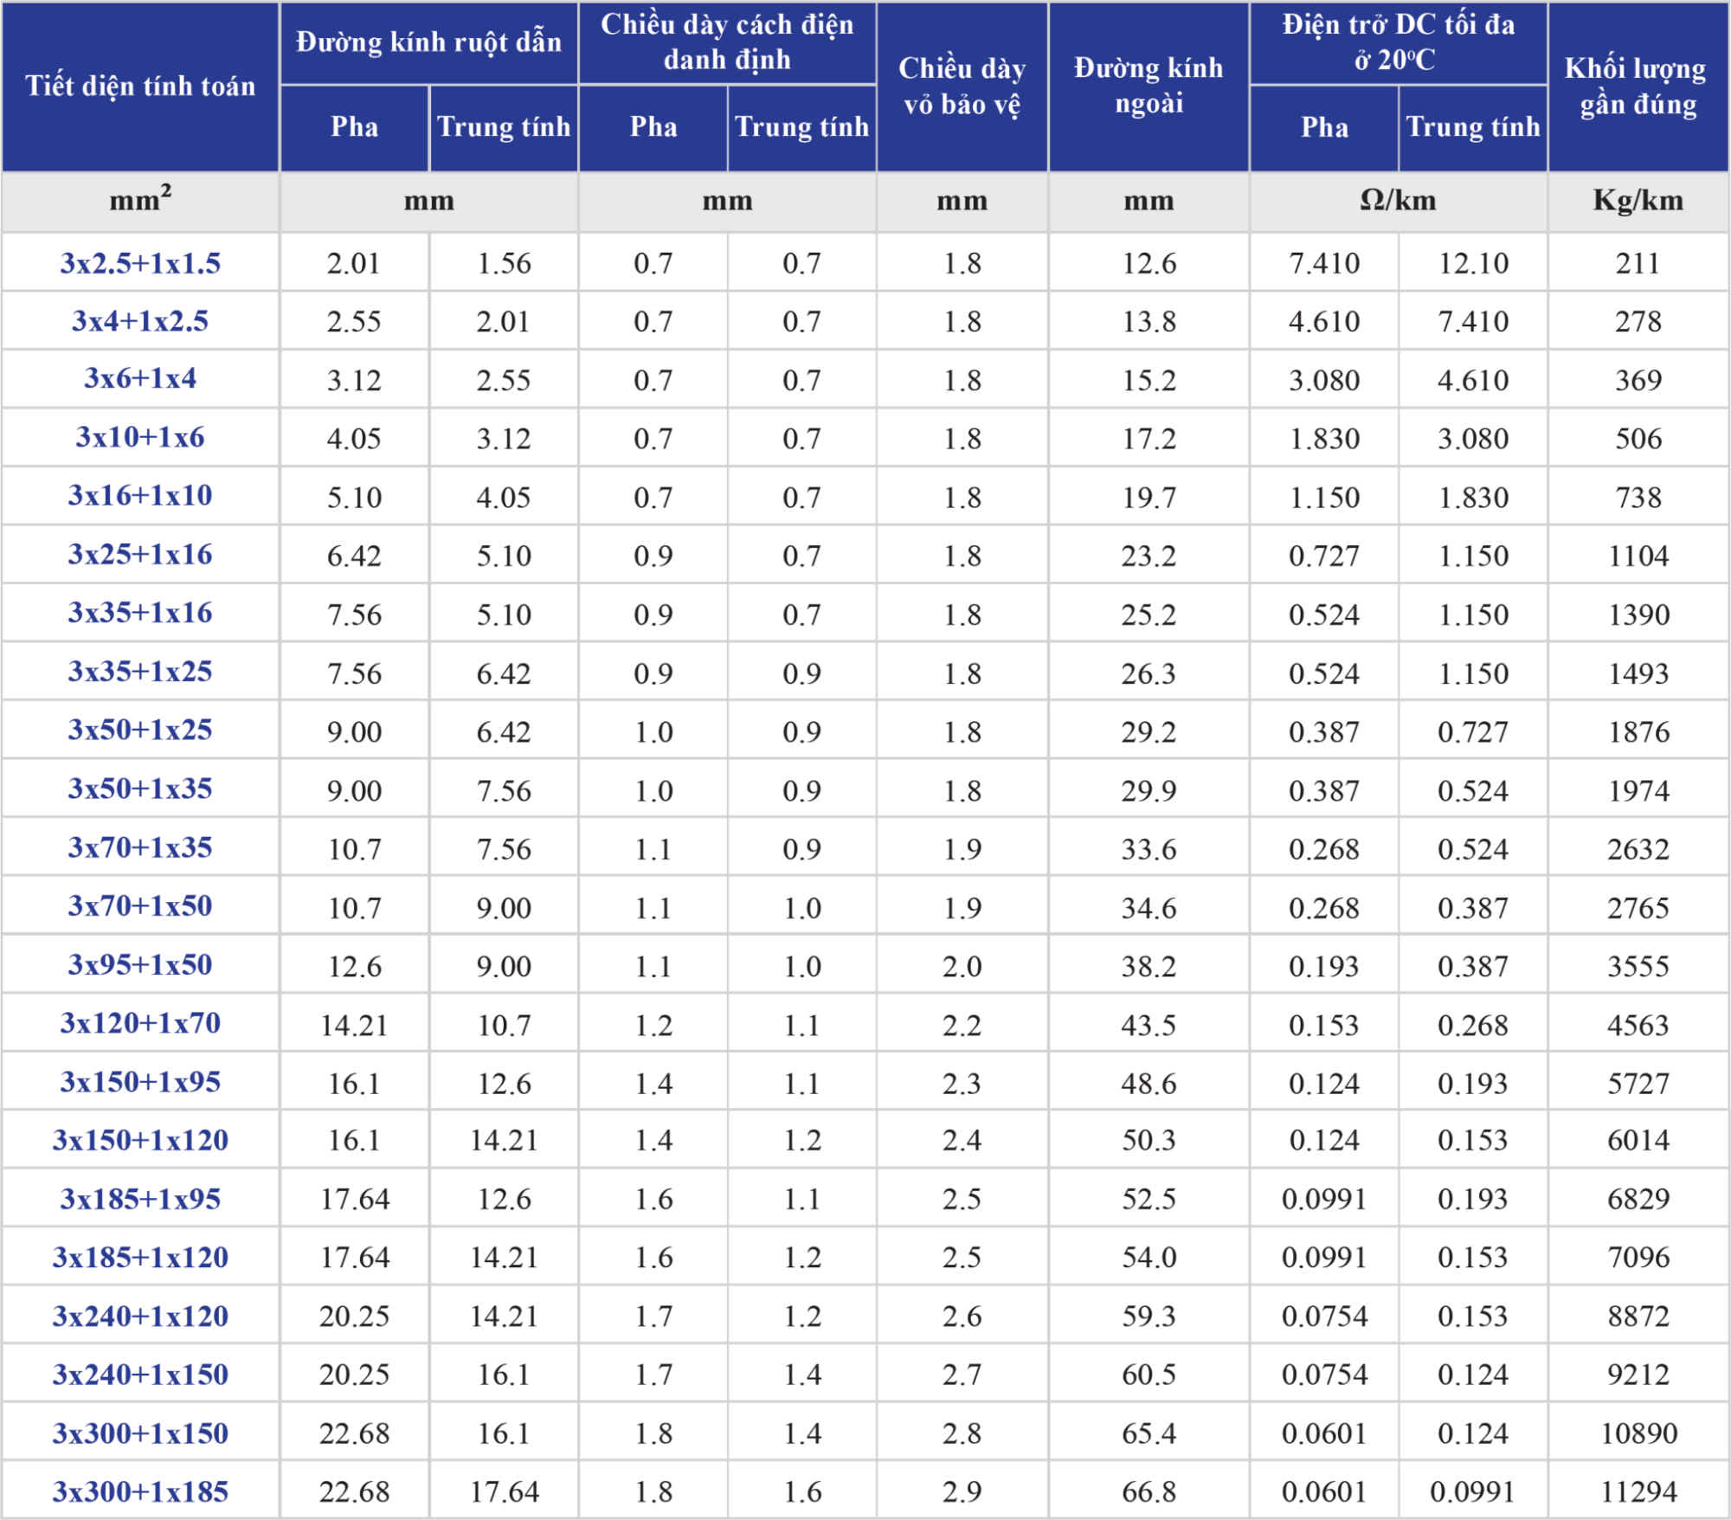Click the 3x95+1x50 row label
1731x1520 pixels.
(x=140, y=965)
